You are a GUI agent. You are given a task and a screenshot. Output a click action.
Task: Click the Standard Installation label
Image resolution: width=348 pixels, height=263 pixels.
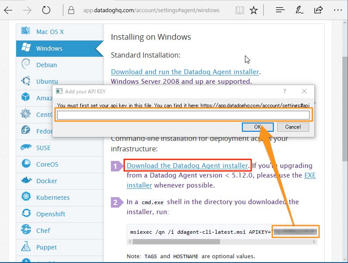(x=145, y=55)
